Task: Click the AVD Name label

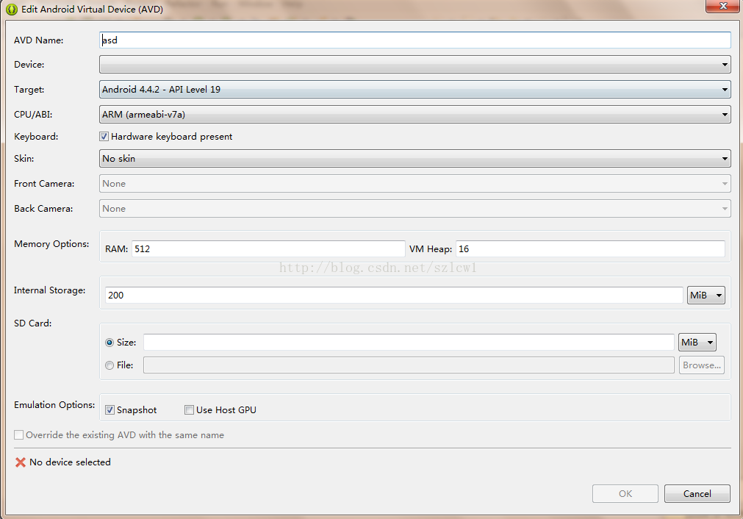Action: pyautogui.click(x=39, y=40)
